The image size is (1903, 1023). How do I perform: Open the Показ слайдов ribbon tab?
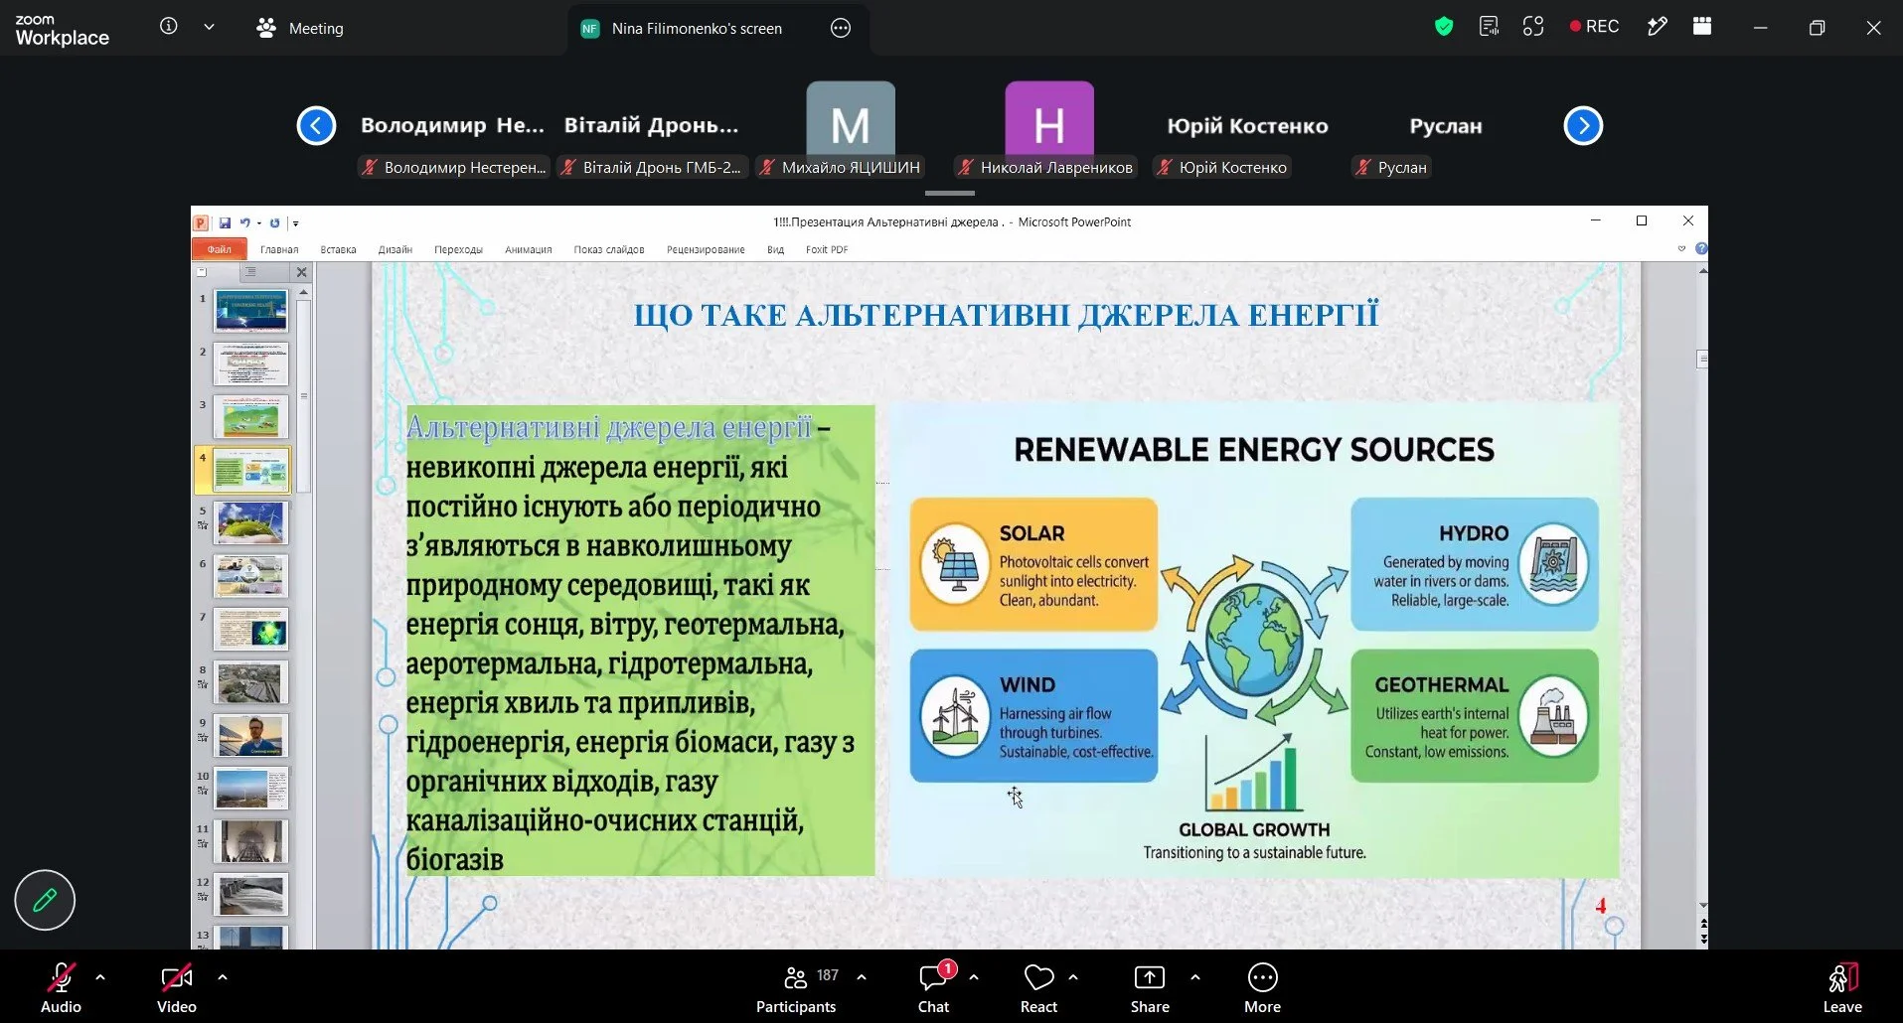coord(609,249)
